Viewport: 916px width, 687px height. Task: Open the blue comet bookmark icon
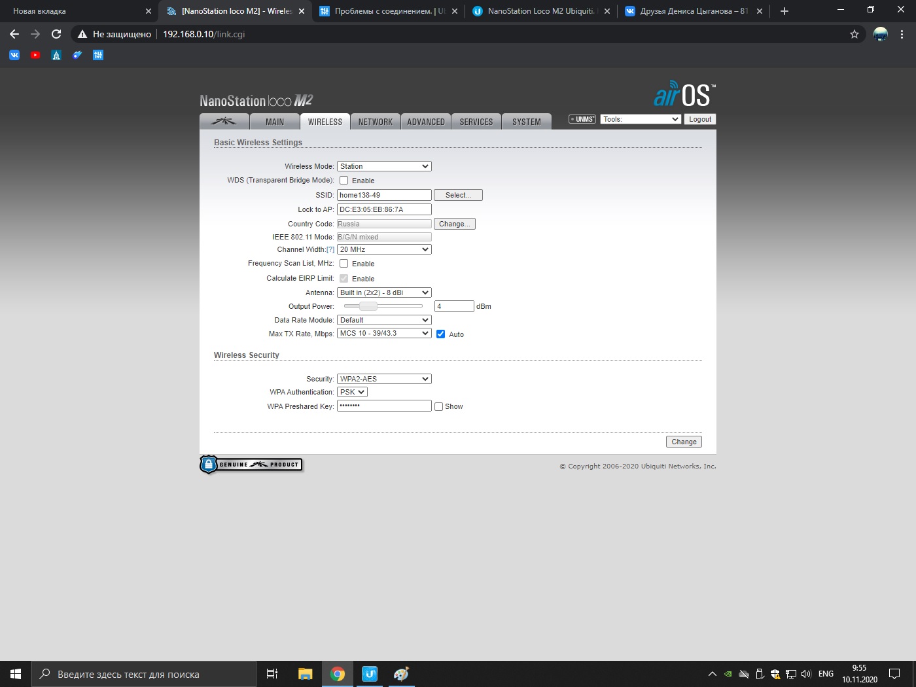pos(77,55)
